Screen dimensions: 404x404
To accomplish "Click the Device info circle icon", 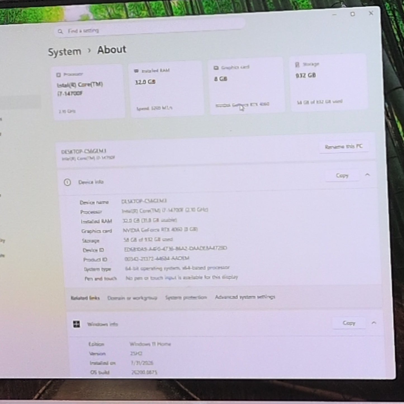I will click(x=67, y=182).
